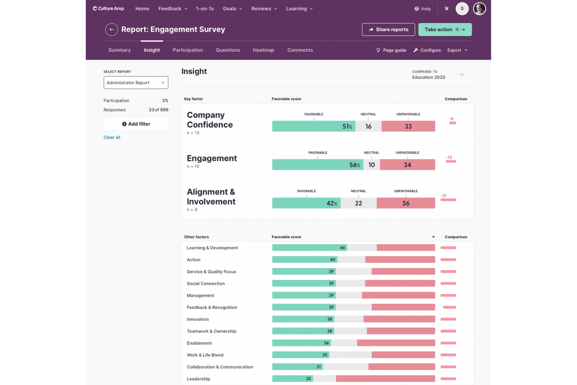The image size is (577, 385).
Task: Click the 22 neutral bar for Alignment & Involvement
Action: click(359, 203)
